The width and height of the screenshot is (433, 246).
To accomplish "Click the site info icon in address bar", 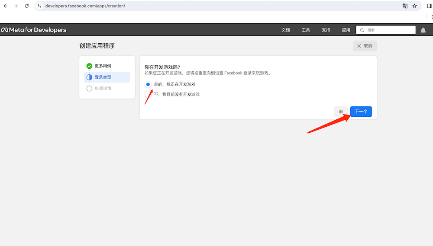I will 39,6.
